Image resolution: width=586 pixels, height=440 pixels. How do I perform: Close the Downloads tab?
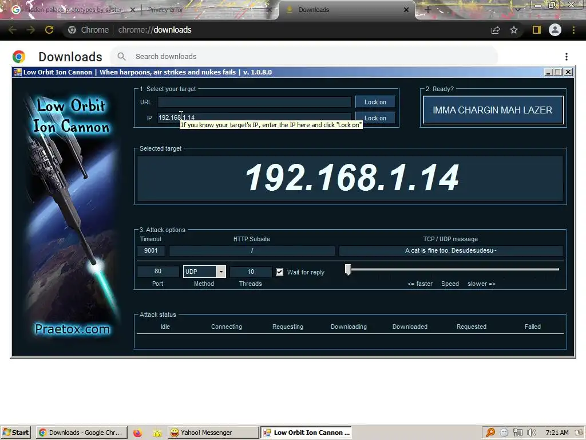[x=406, y=10]
